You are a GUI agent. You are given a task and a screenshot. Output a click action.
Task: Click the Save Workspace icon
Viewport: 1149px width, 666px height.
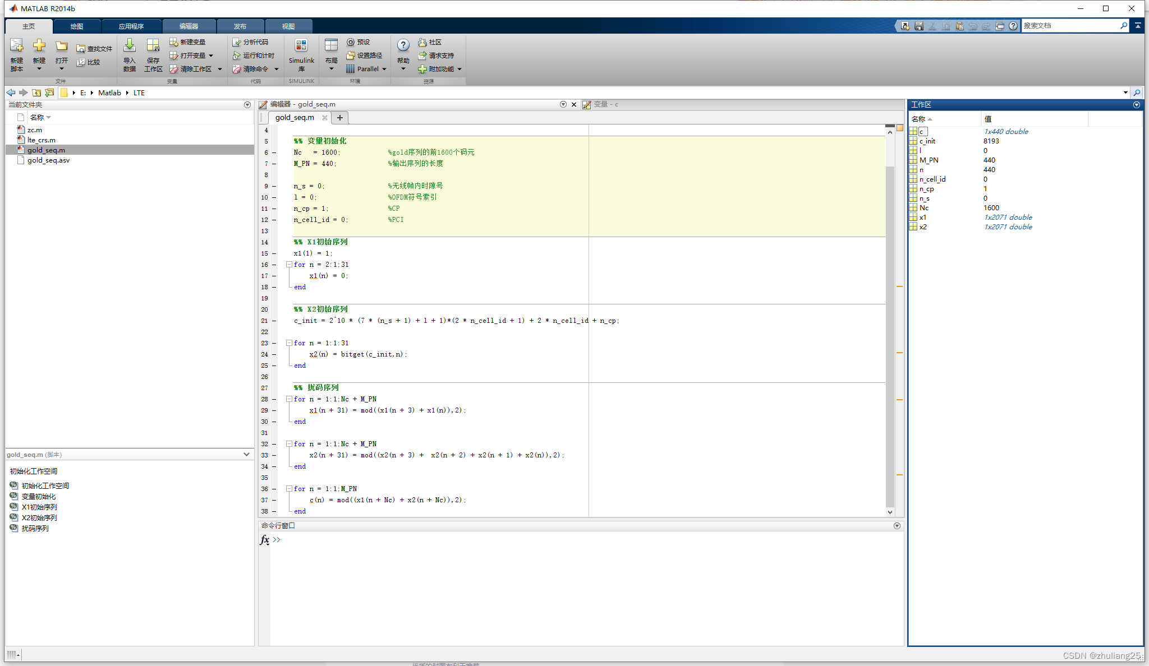[x=153, y=46]
